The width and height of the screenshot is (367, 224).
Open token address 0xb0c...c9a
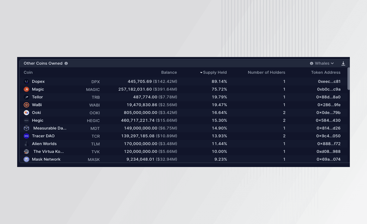coord(329,89)
